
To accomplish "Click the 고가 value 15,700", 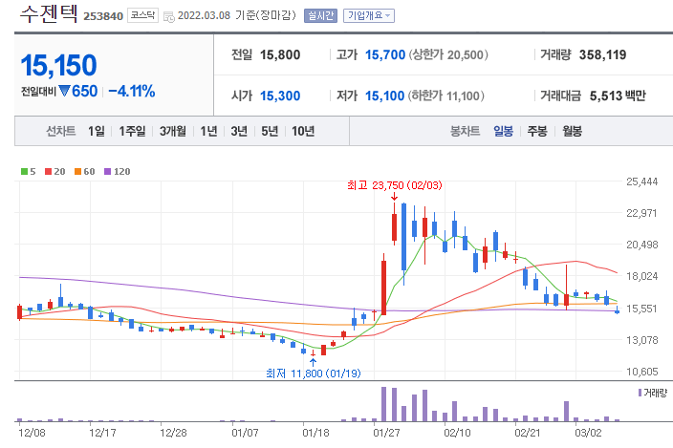I will coord(385,54).
